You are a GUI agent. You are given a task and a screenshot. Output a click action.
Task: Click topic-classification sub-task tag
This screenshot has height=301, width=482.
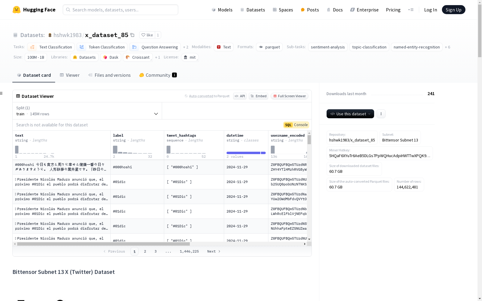[369, 47]
